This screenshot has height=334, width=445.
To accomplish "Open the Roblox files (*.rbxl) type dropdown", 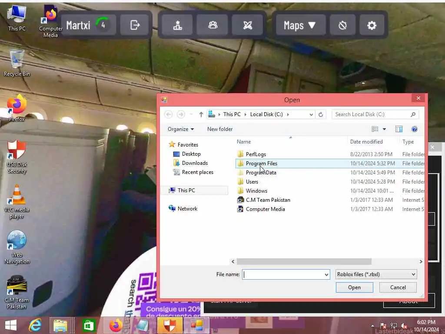I will (376, 274).
